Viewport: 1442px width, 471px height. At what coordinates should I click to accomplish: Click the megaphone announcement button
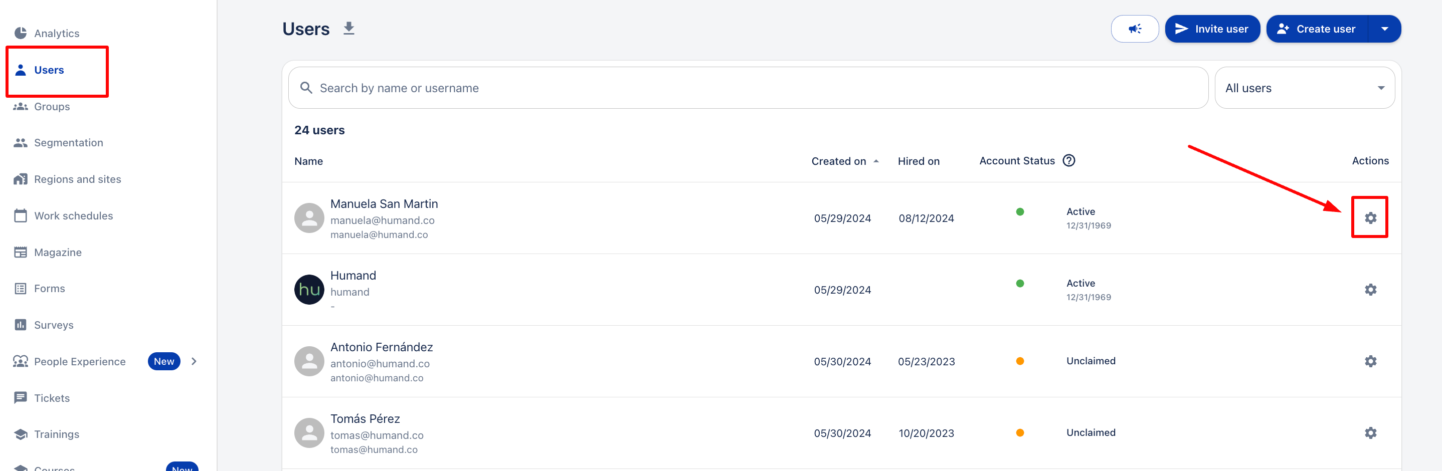[1134, 29]
